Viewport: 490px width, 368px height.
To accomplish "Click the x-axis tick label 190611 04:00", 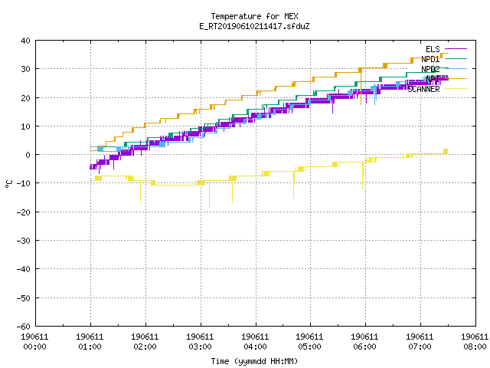I will tap(255, 342).
